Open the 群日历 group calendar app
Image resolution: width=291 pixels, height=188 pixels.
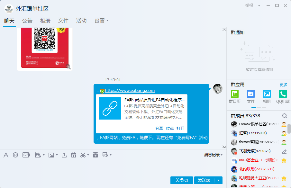pos(235,97)
